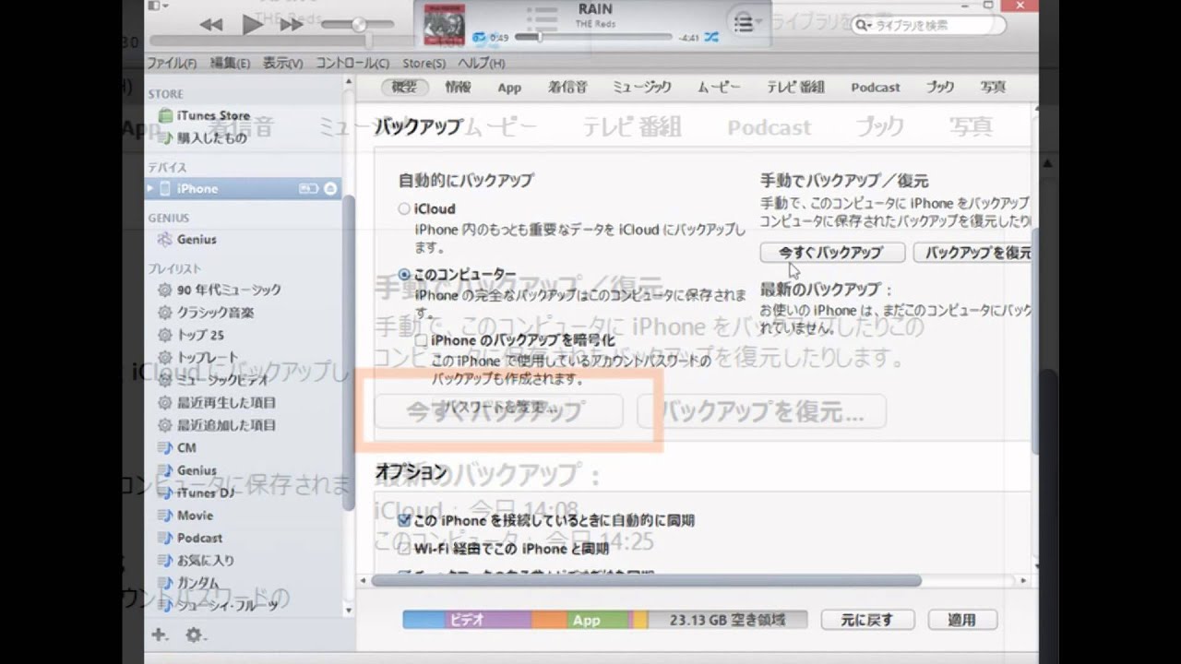Eject the iPhone using the eject icon

pos(330,188)
